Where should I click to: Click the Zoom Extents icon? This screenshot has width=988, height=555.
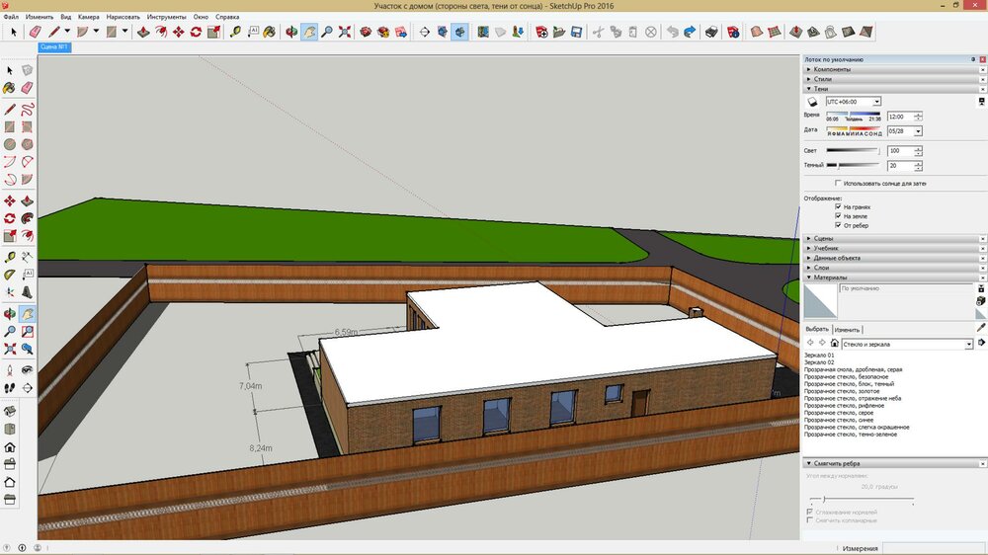pos(344,32)
